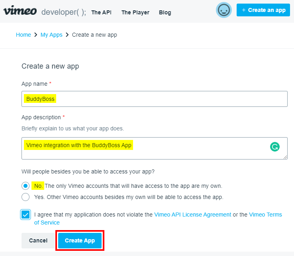Open the Vimeo API License Agreement link
The width and height of the screenshot is (294, 256).
pyautogui.click(x=192, y=215)
